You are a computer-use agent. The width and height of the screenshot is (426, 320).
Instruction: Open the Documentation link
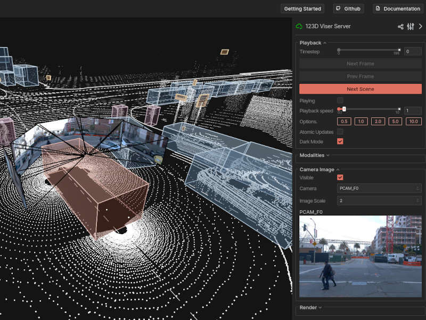(x=398, y=9)
